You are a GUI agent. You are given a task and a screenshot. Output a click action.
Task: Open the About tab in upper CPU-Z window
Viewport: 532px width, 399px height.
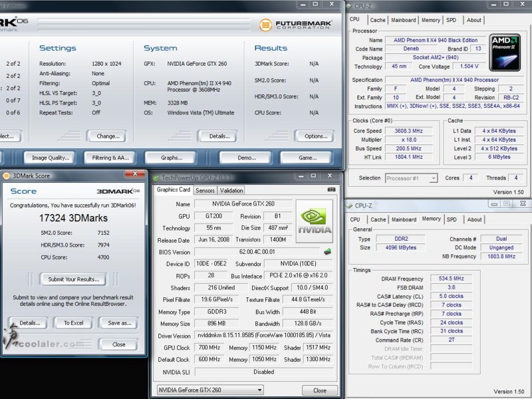(x=473, y=20)
